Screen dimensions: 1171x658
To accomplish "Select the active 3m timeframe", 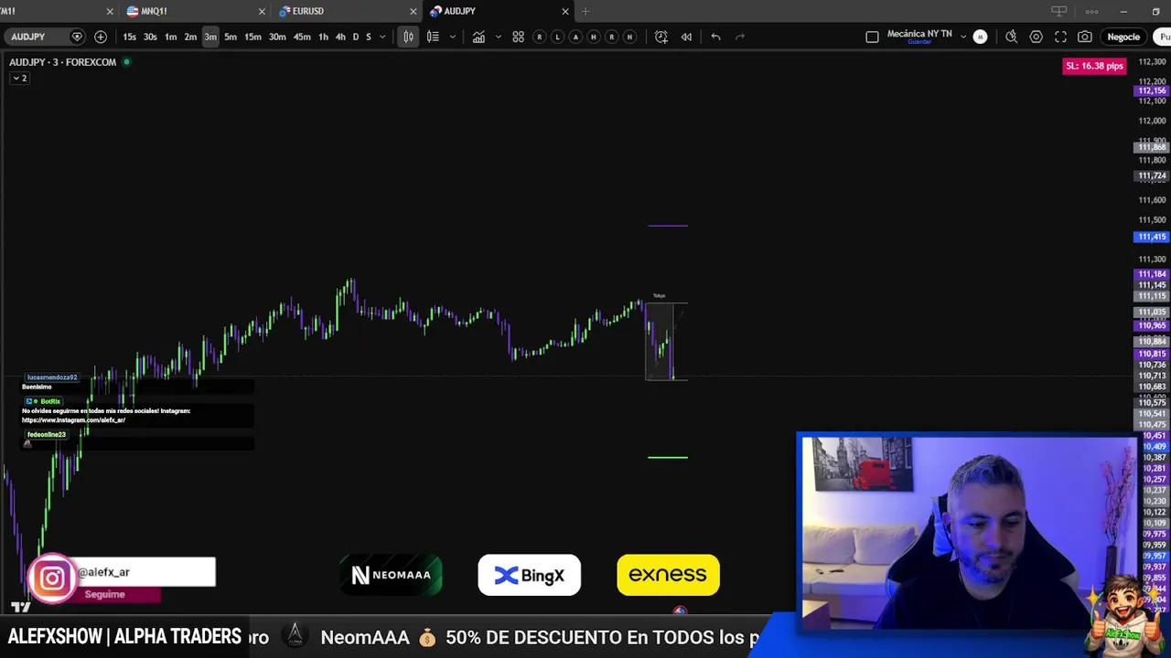I will click(210, 37).
